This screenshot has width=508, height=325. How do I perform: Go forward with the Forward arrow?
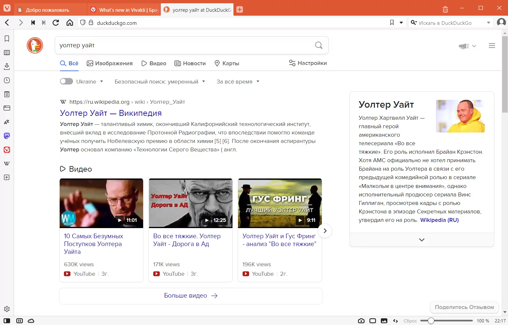(21, 23)
